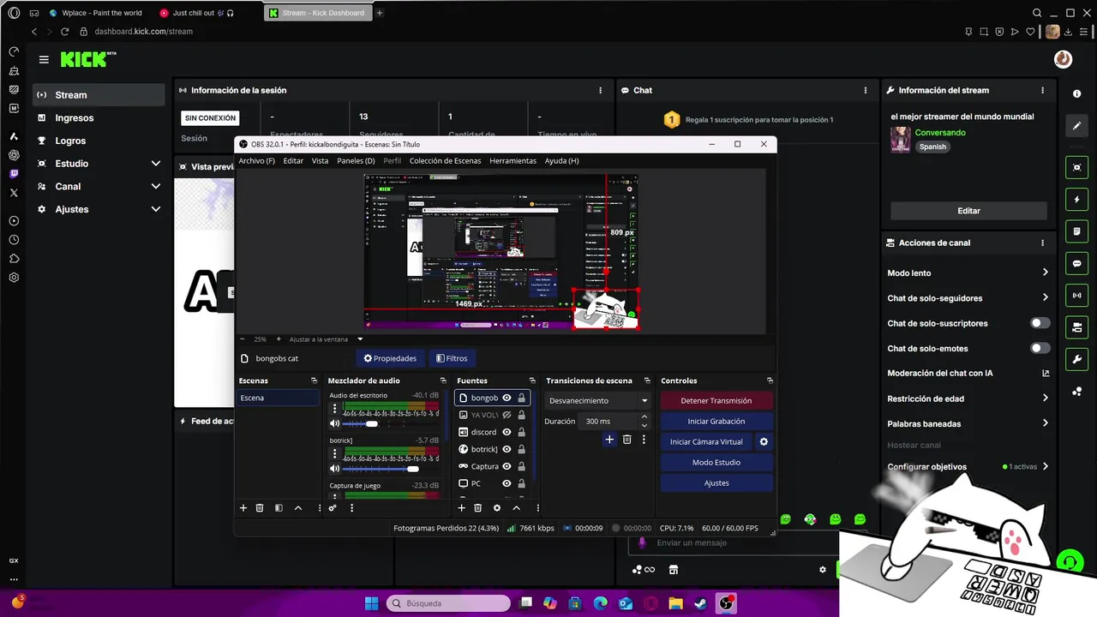Click Modo Estudio button
Viewport: 1097px width, 617px height.
click(x=716, y=462)
